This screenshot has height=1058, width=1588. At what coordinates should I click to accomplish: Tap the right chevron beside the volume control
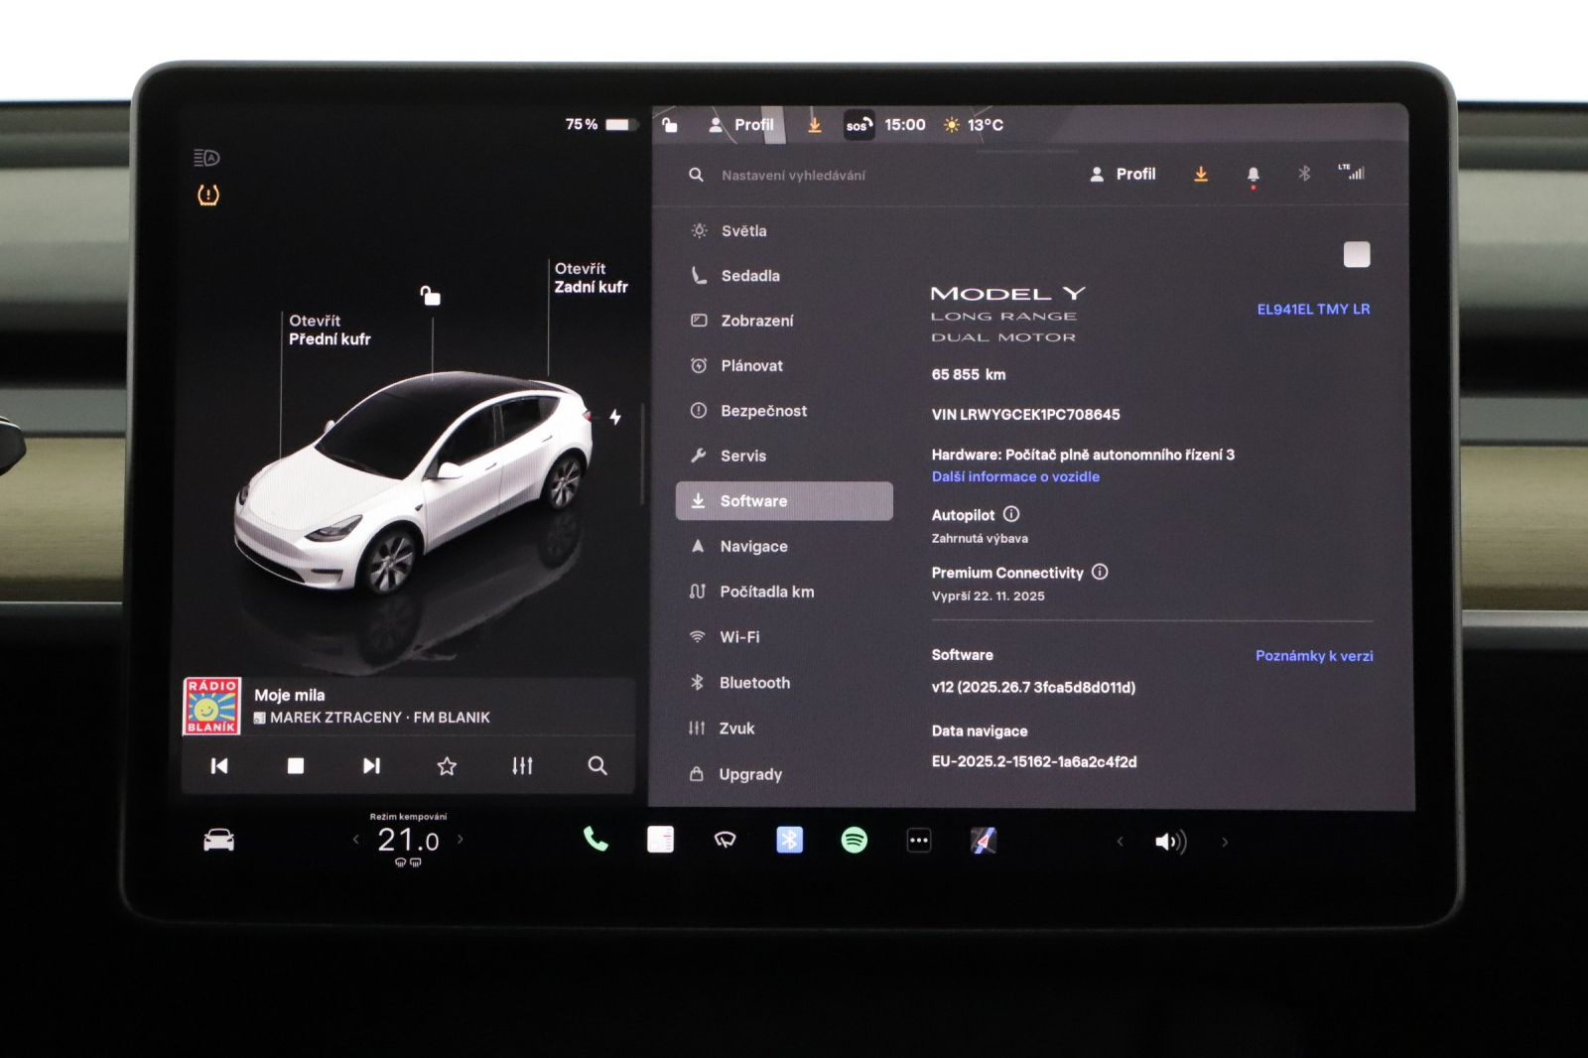[x=1224, y=841]
